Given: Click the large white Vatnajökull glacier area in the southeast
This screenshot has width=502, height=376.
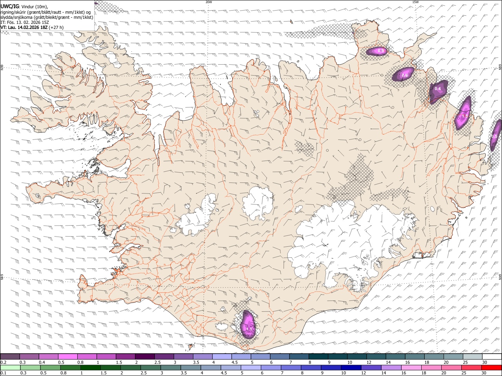Looking at the screenshot, I should pyautogui.click(x=349, y=243).
